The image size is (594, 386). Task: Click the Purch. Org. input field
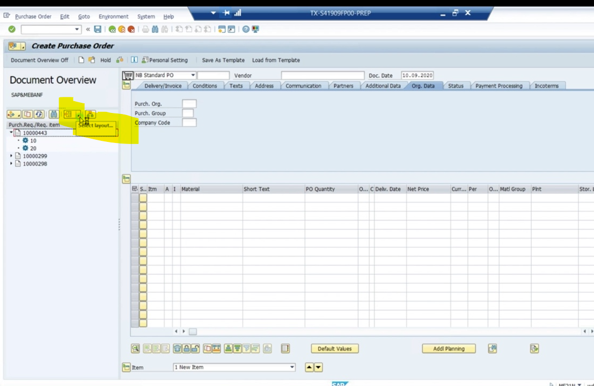189,103
